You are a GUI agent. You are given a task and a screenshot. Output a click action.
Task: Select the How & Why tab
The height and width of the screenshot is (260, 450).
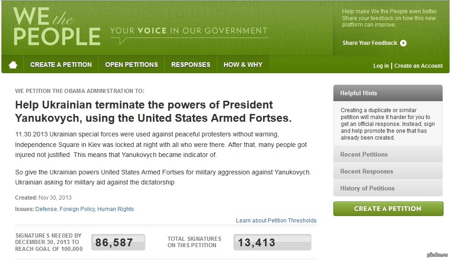(x=243, y=65)
